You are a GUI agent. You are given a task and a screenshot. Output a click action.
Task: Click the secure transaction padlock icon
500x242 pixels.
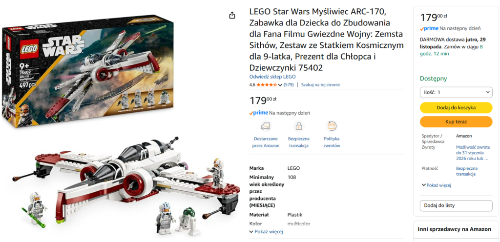point(298,126)
